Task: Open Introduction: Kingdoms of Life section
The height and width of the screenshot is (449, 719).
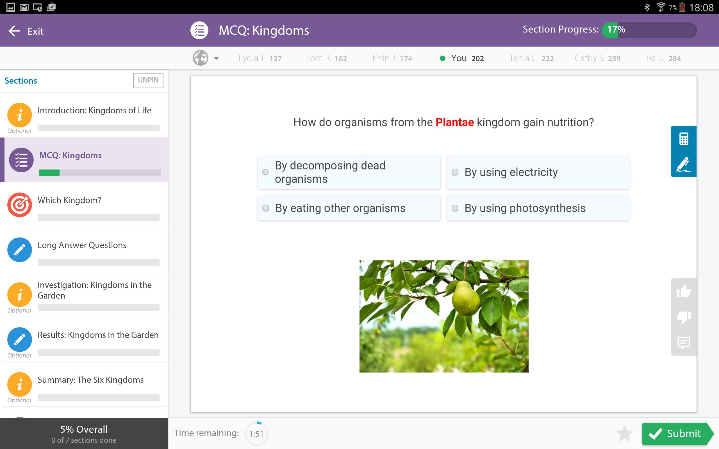Action: click(84, 115)
